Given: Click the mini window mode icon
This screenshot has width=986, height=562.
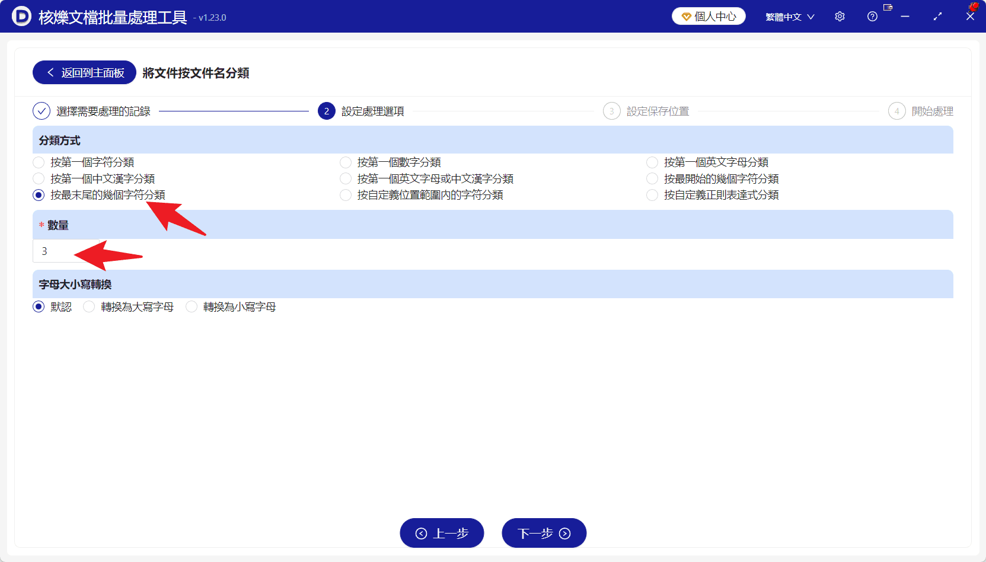Looking at the screenshot, I should click(x=888, y=8).
